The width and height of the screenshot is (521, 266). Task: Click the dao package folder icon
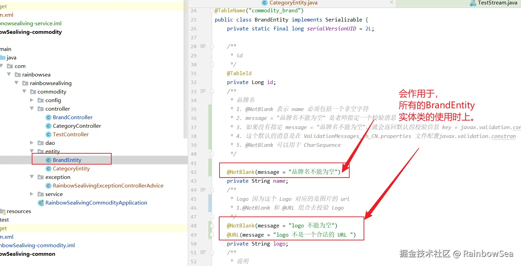click(41, 143)
